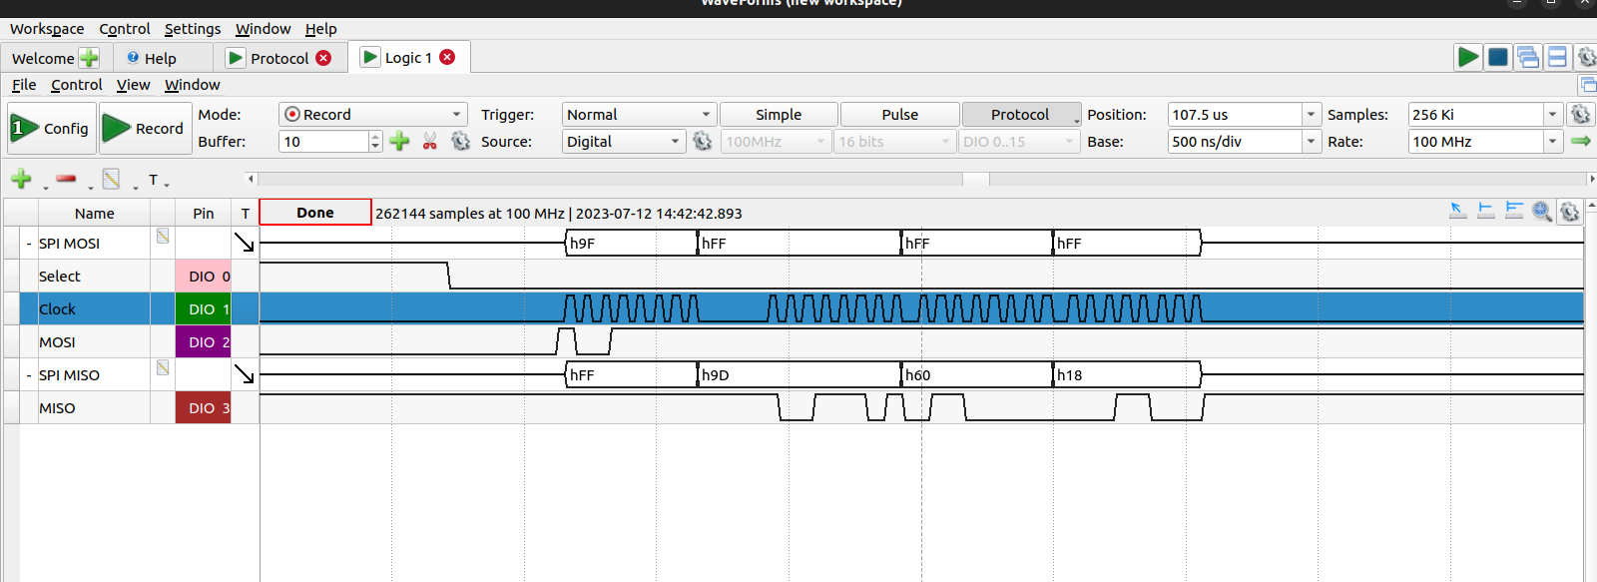Edit SPI MISO properties pencil icon

point(163,367)
